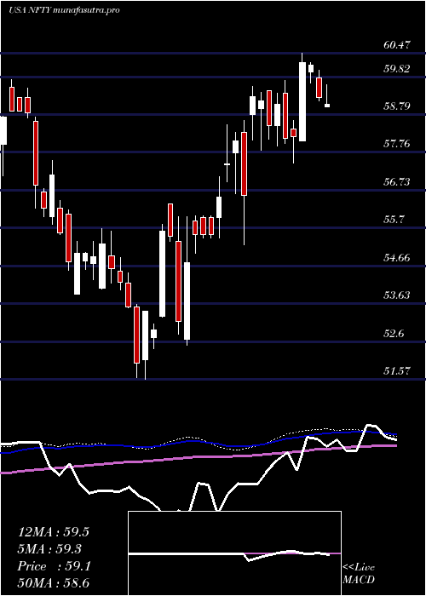Click the 52.6 price level label
The height and width of the screenshot is (596, 426).
click(394, 334)
